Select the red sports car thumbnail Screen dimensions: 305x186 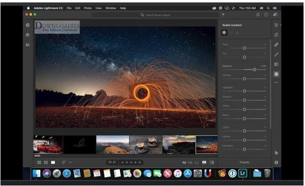coord(48,144)
